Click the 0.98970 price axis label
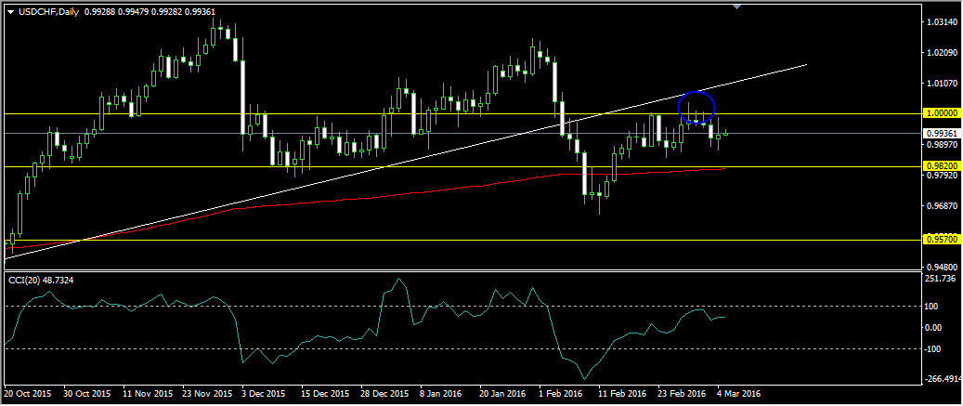This screenshot has height=406, width=963. 943,145
